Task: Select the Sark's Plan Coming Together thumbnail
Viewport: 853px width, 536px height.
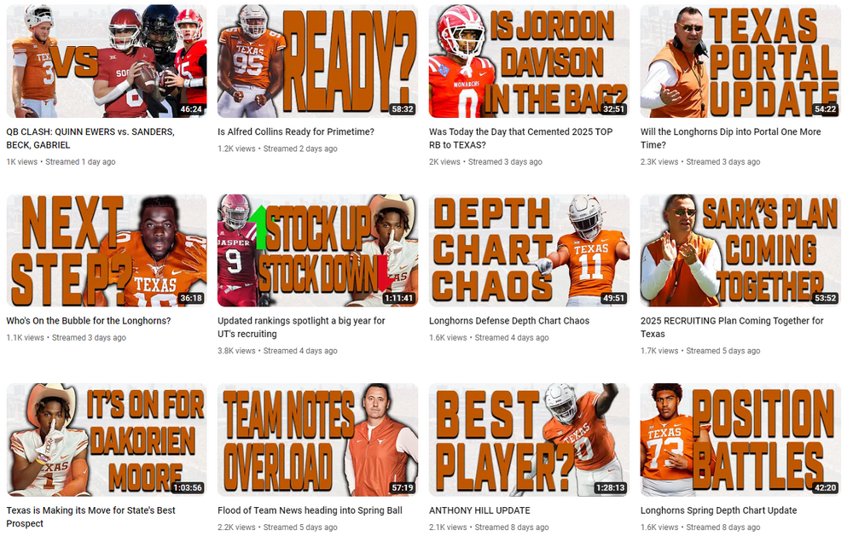Action: (x=740, y=250)
